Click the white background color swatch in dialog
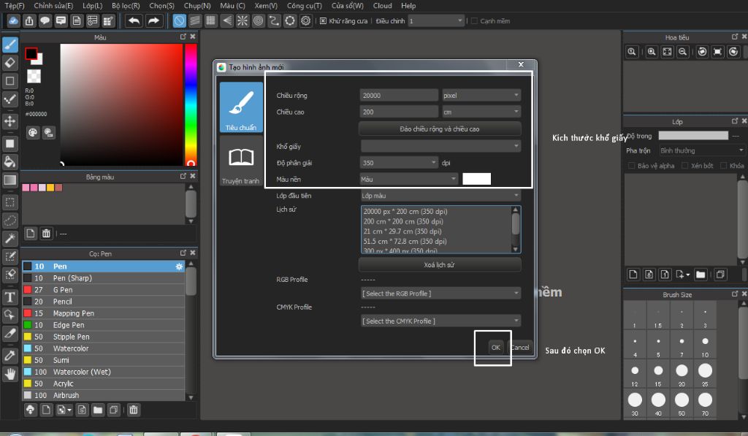The height and width of the screenshot is (436, 748). [476, 180]
